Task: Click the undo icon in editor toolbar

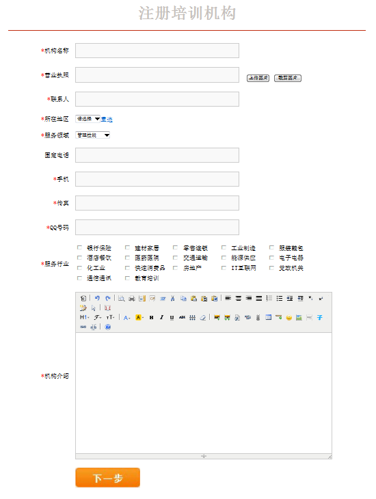Action: coord(97,298)
